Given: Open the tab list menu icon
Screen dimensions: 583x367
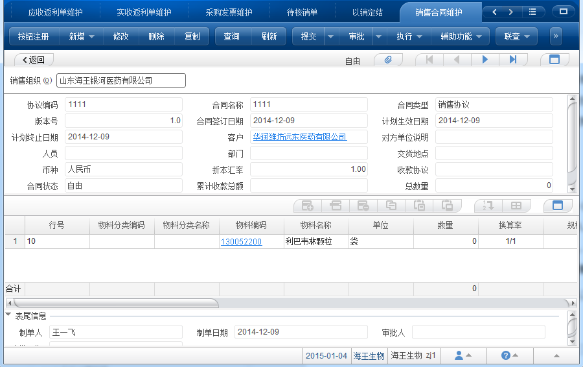Looking at the screenshot, I should 532,12.
